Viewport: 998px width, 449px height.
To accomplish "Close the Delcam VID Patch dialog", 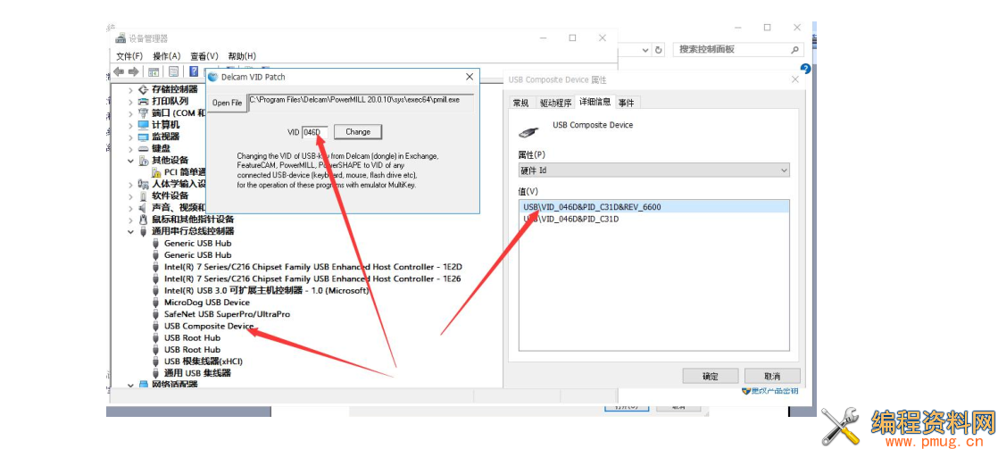I will click(470, 77).
